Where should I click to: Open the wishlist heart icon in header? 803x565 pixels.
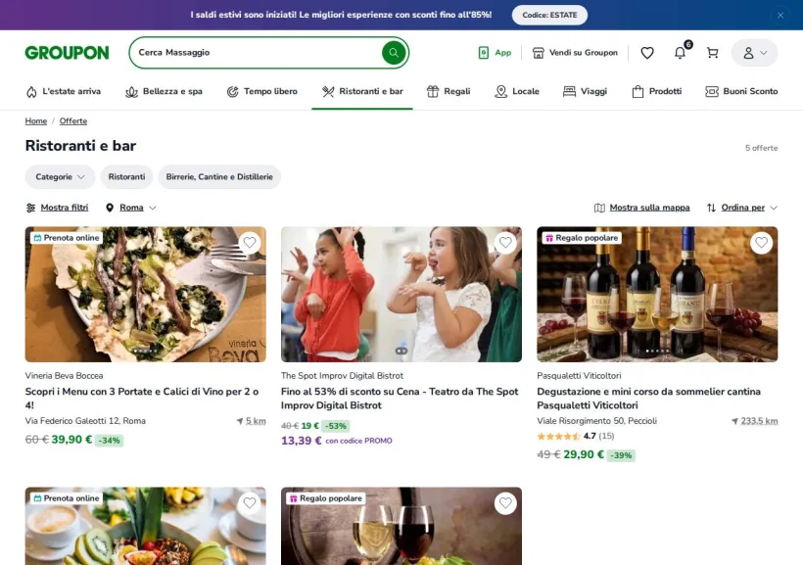647,53
